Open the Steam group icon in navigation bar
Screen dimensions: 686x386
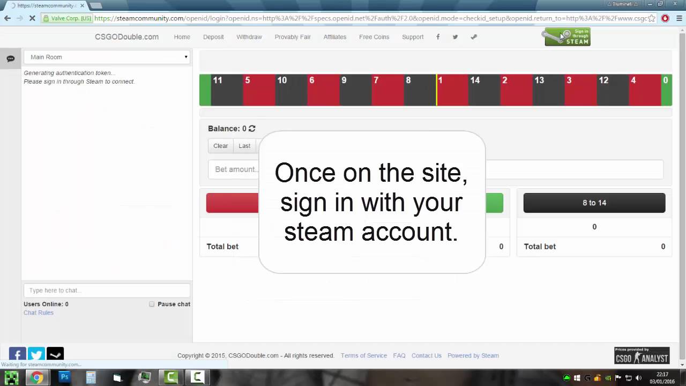(x=474, y=37)
